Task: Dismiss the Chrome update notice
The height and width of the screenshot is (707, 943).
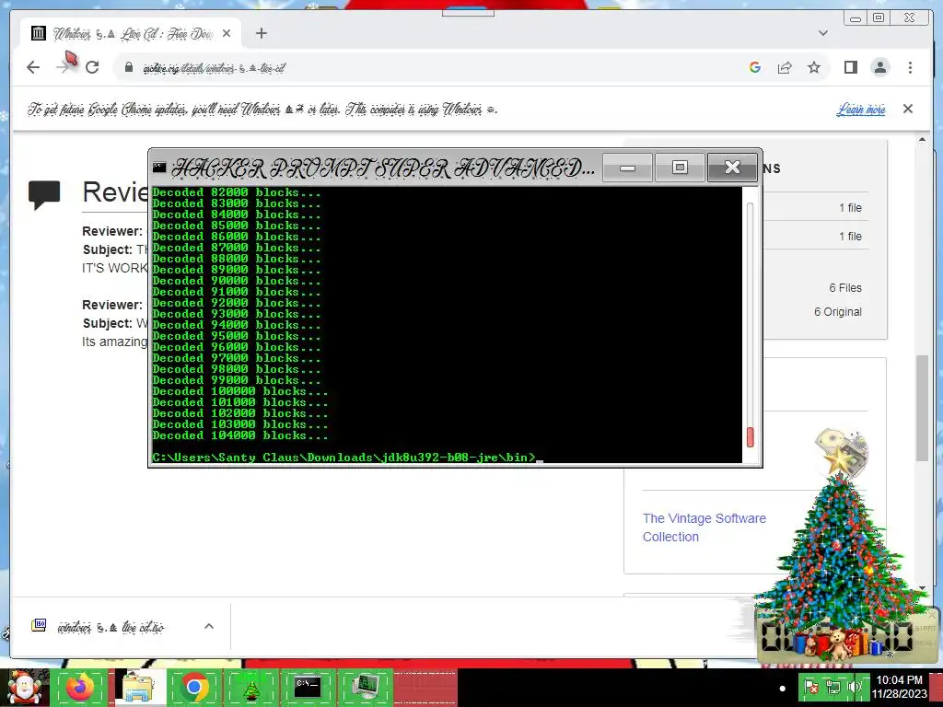Action: (907, 109)
